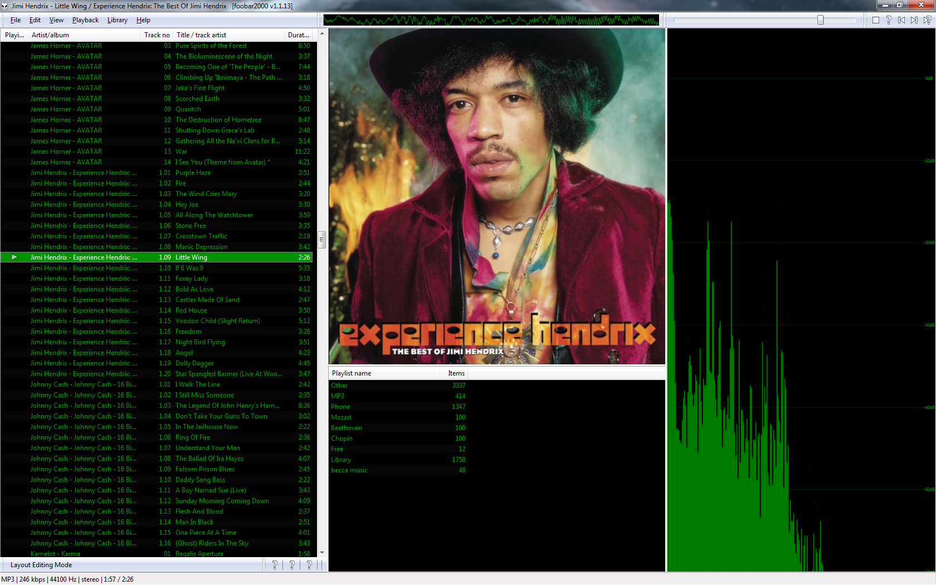The height and width of the screenshot is (585, 936).
Task: Select the track 'Hey Joe'
Action: point(157,204)
